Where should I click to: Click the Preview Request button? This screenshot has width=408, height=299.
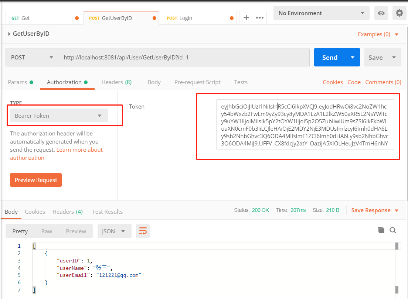click(36, 180)
